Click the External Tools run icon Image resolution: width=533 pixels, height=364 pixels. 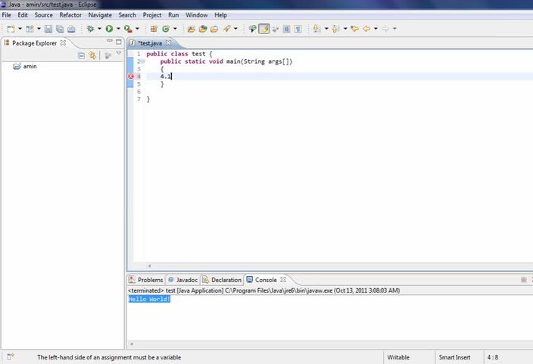[x=128, y=29]
